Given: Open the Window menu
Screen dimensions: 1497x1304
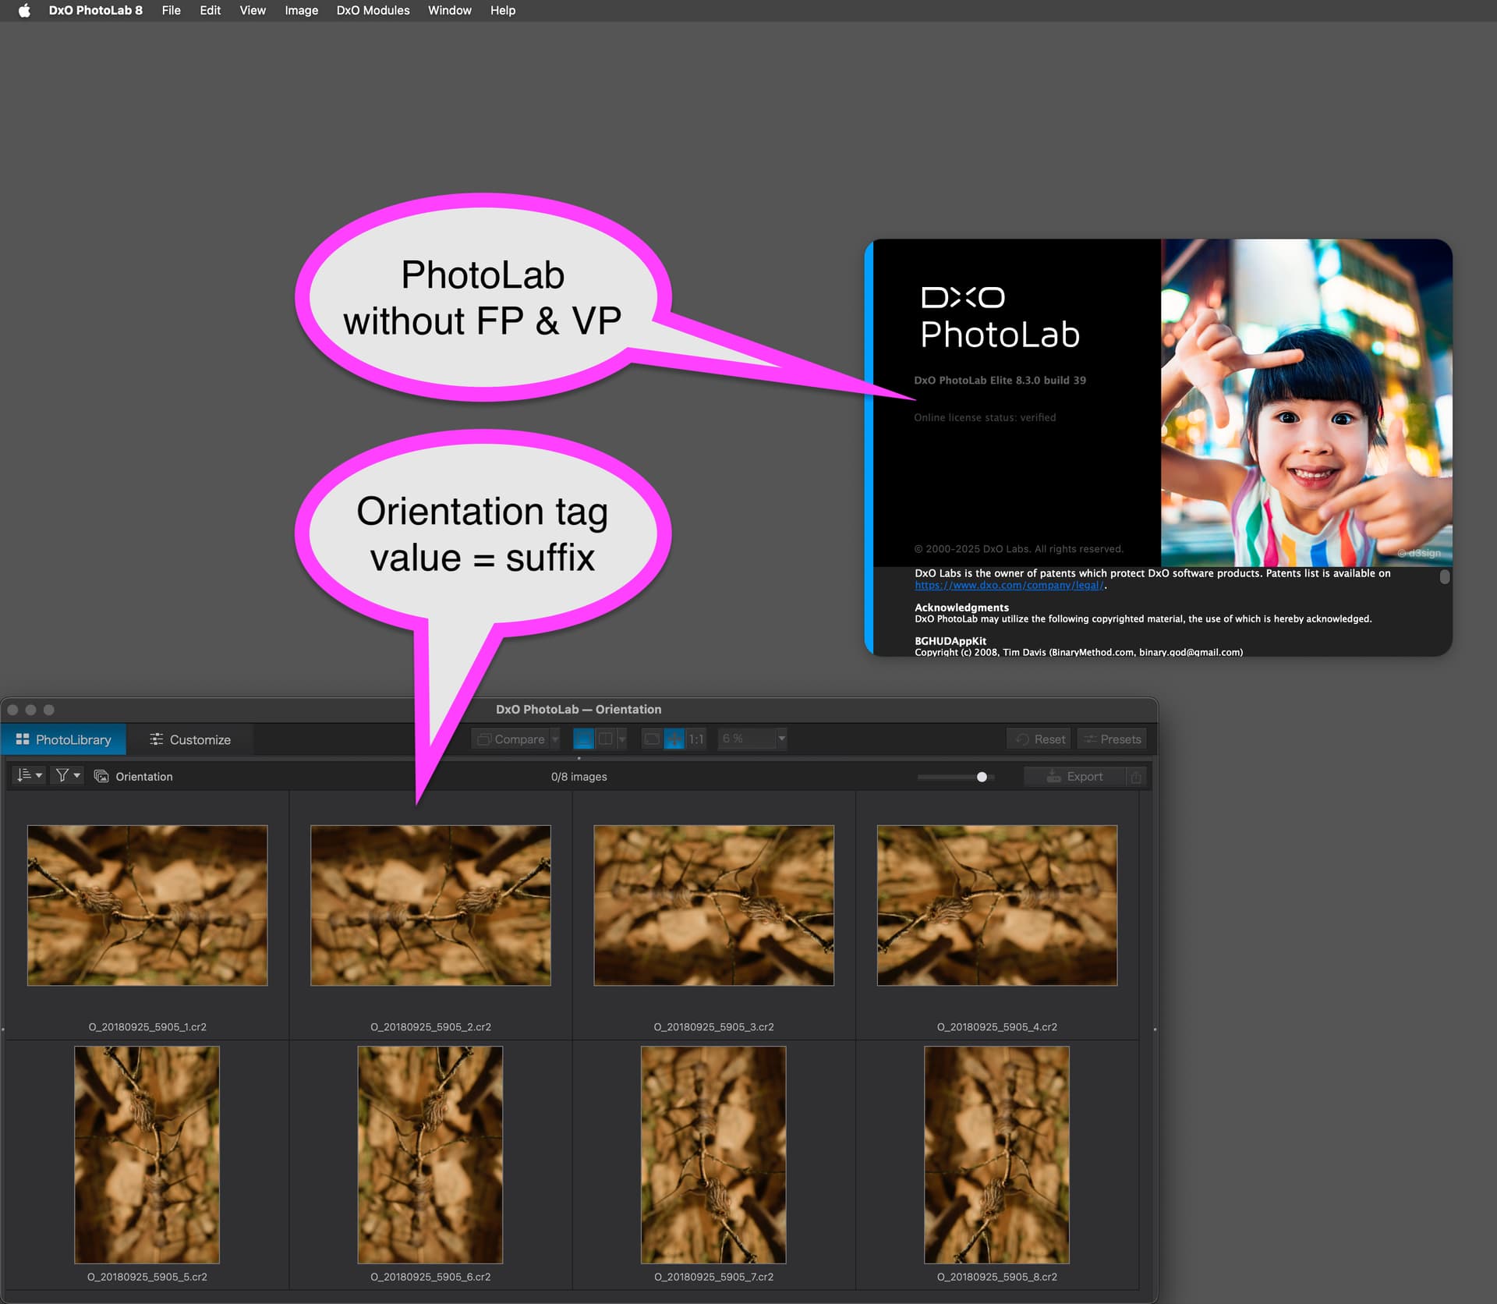Looking at the screenshot, I should click(449, 10).
